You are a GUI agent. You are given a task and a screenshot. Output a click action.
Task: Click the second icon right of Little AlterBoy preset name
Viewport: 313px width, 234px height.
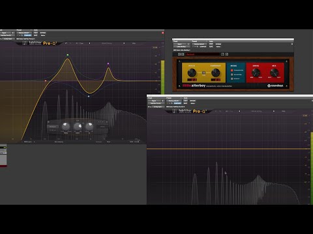[x=227, y=55]
